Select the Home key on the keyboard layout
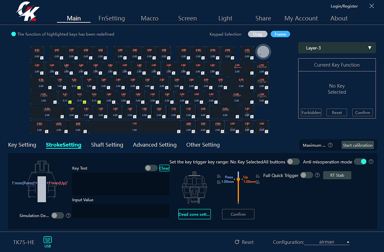Viewport: 384px width, 252px height. point(262,68)
